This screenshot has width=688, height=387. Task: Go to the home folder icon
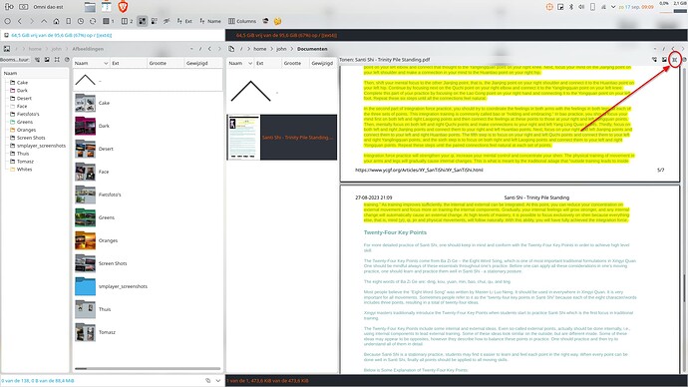coord(56,21)
